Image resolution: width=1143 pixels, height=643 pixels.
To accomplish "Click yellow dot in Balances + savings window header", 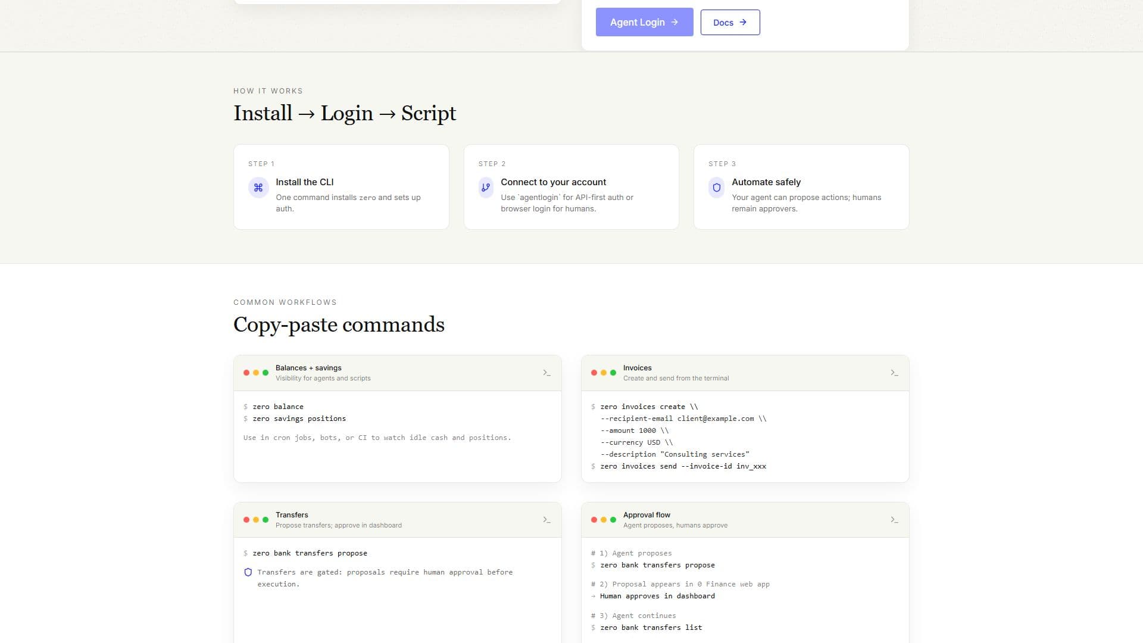I will tap(256, 373).
